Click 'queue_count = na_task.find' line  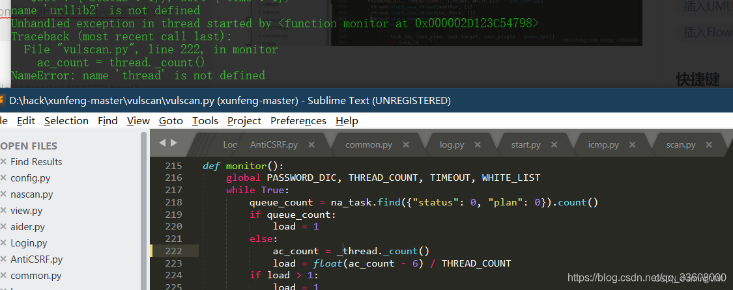point(424,202)
